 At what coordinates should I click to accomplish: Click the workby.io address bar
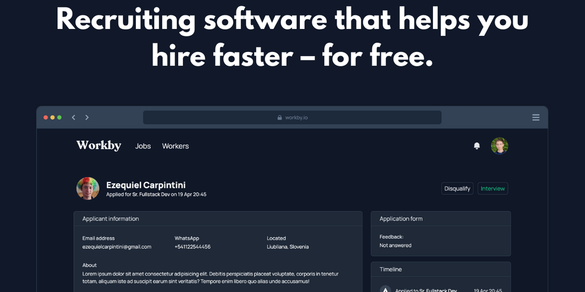click(x=292, y=117)
